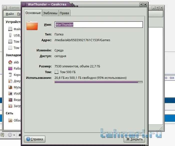Click the Доку... documents folder icon

click(10, 81)
